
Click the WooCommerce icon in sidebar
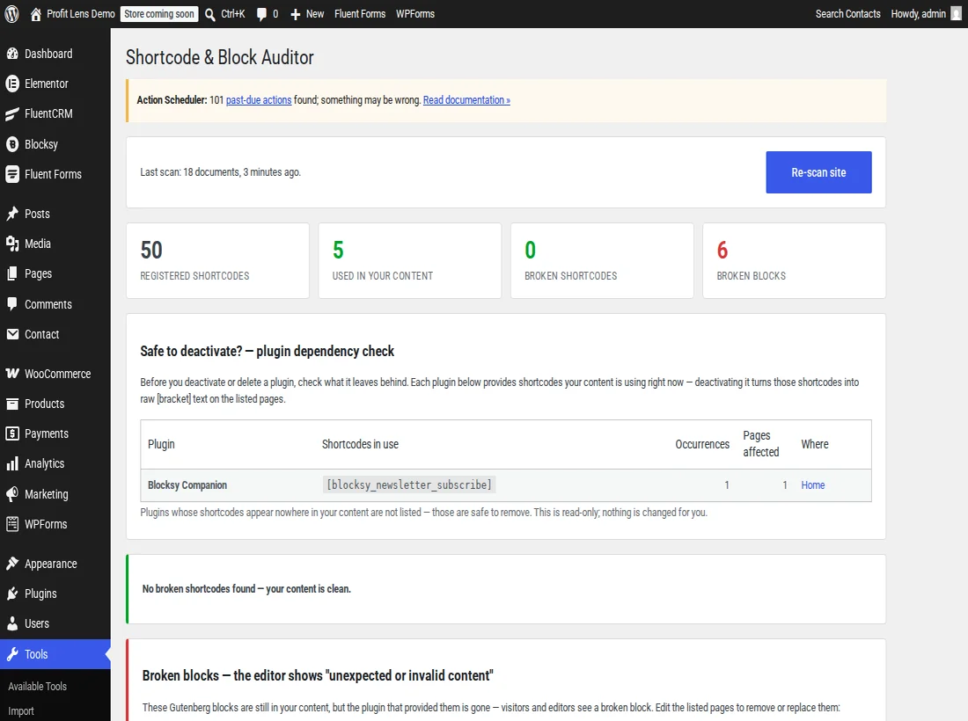12,373
